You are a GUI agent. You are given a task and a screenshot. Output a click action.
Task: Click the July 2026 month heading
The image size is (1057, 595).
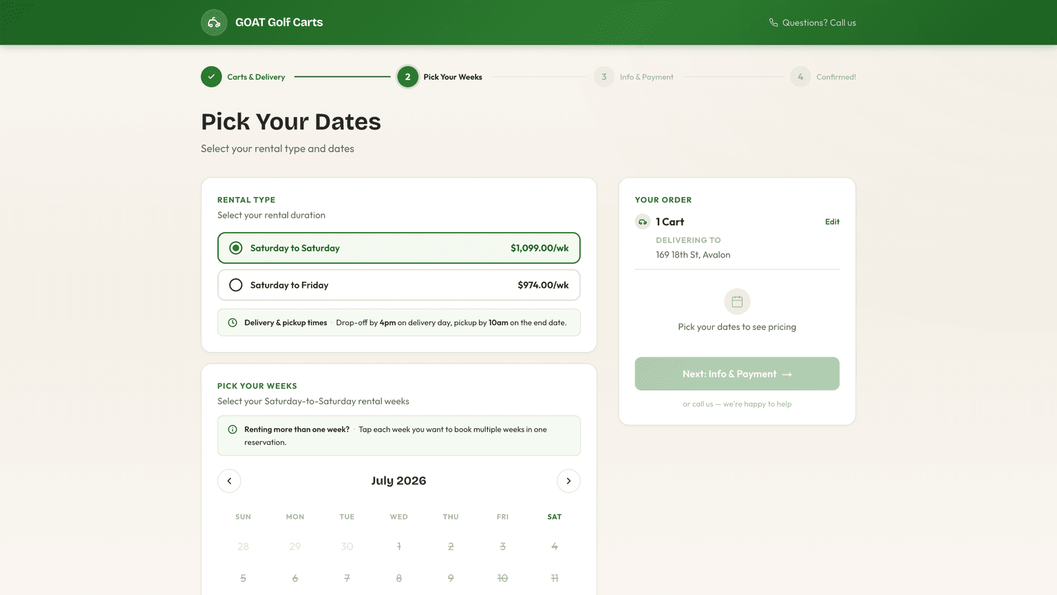398,481
